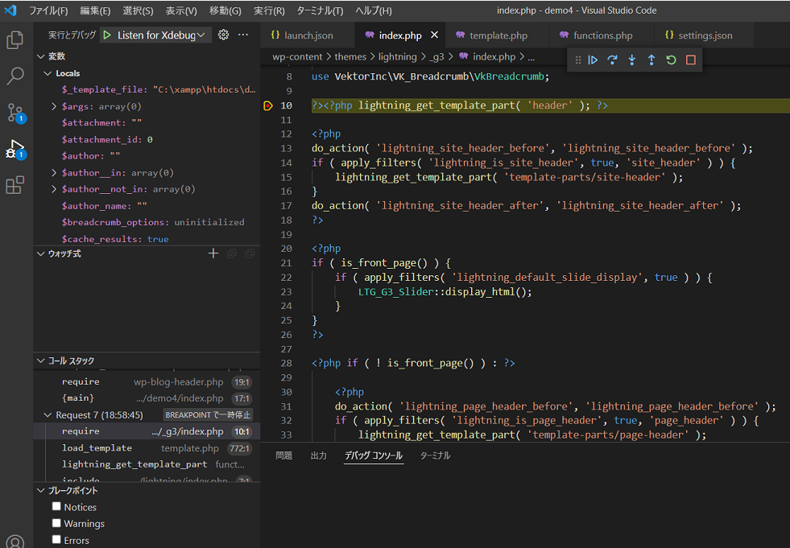Image resolution: width=790 pixels, height=548 pixels.
Task: Enable the Notices breakpoint checkbox
Action: tap(56, 507)
